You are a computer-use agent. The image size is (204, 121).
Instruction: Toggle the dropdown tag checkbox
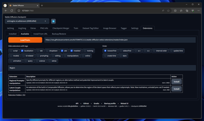[47, 51]
